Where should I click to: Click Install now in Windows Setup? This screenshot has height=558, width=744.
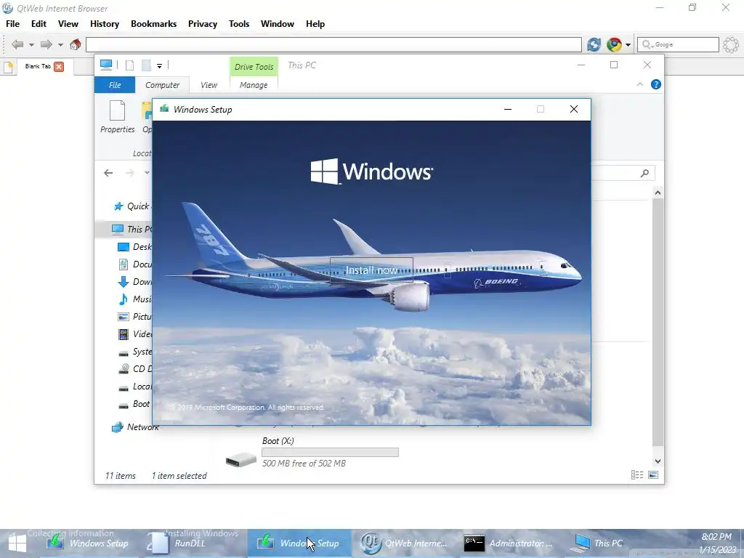(371, 270)
